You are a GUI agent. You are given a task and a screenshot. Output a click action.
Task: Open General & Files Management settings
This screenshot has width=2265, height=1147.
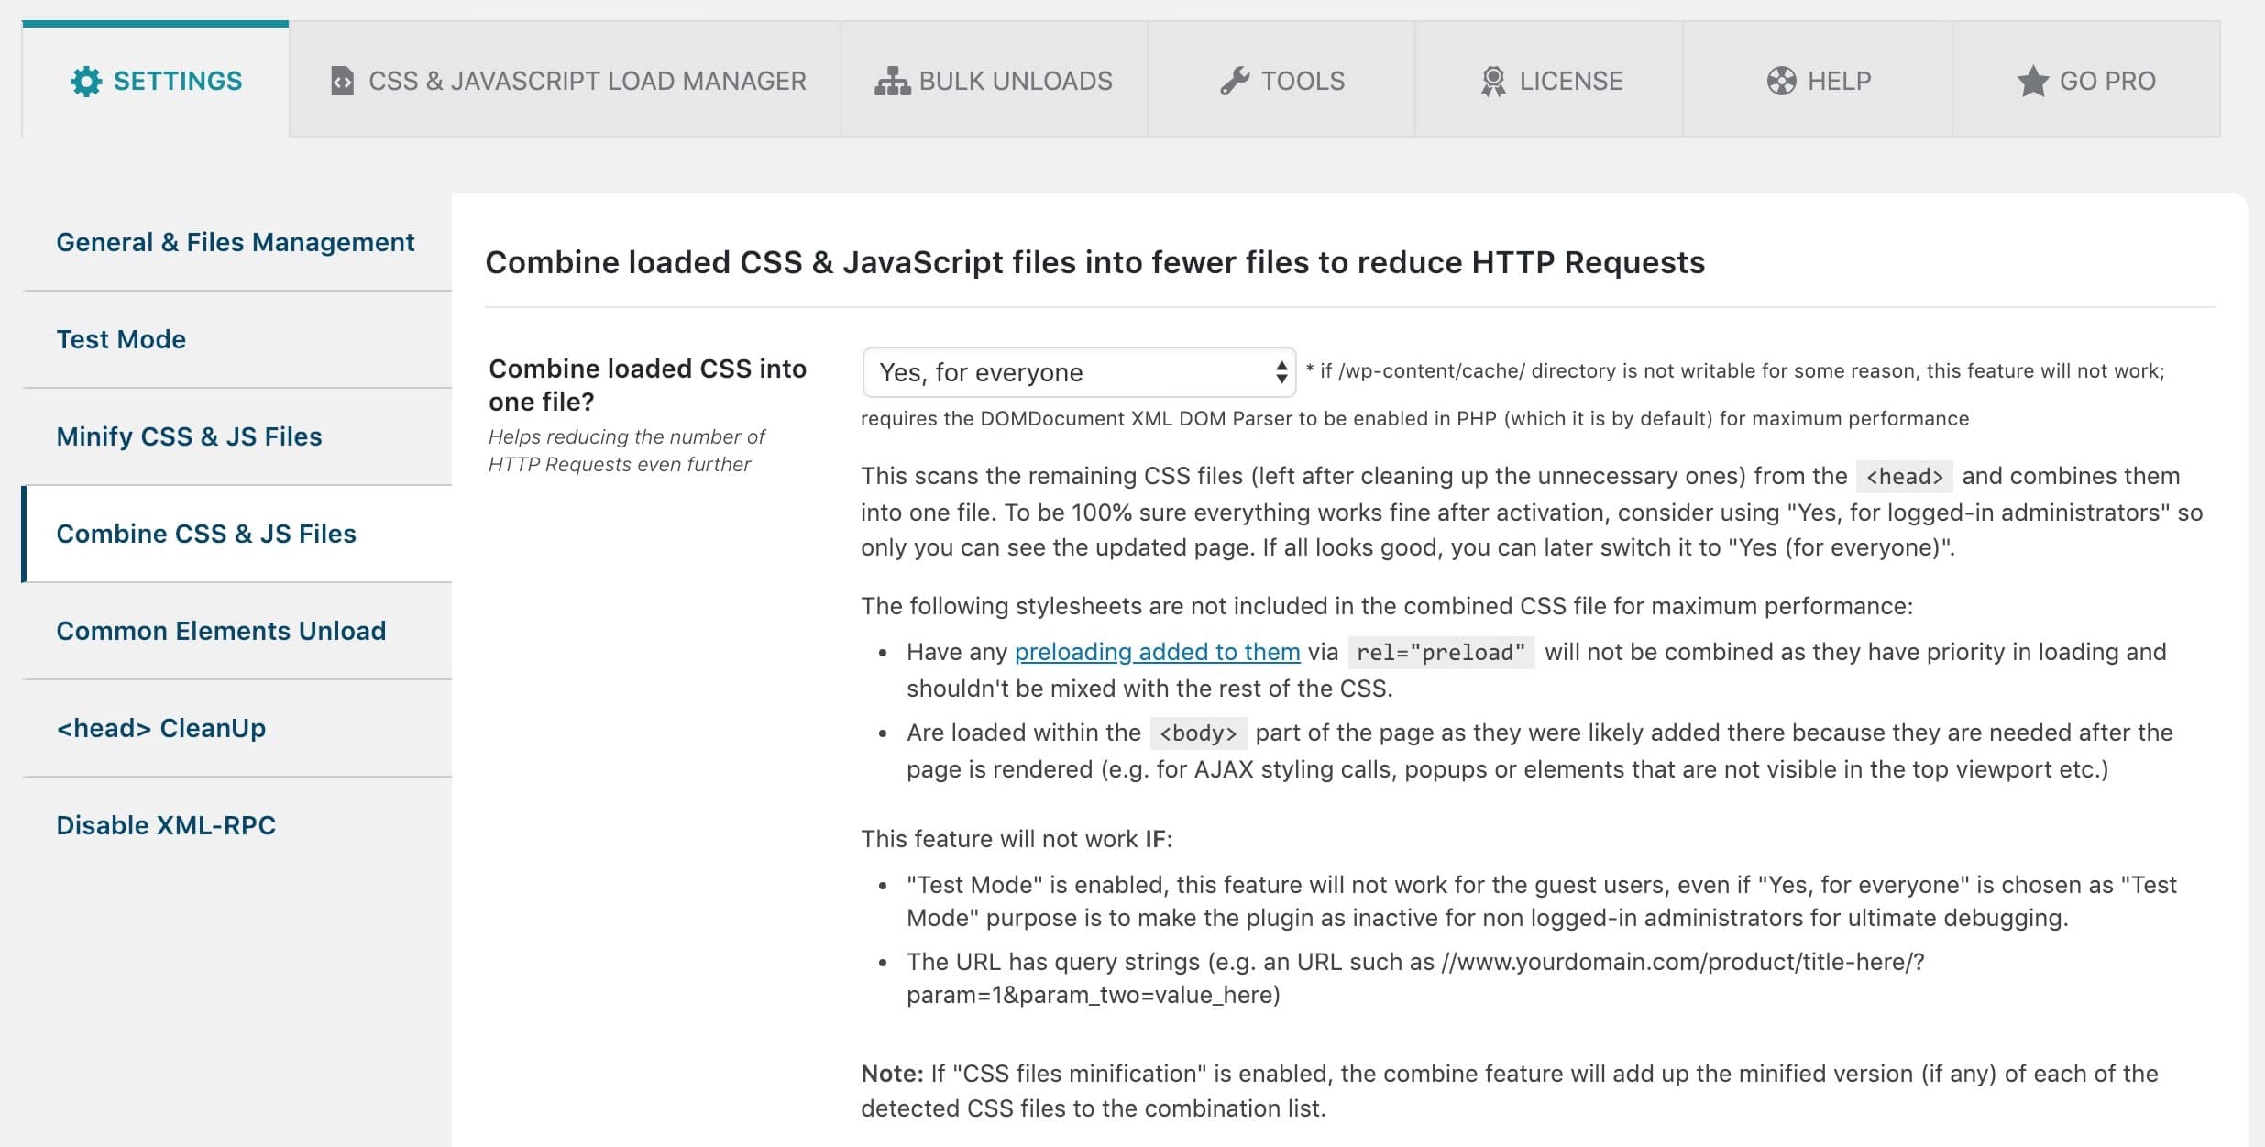(x=236, y=242)
